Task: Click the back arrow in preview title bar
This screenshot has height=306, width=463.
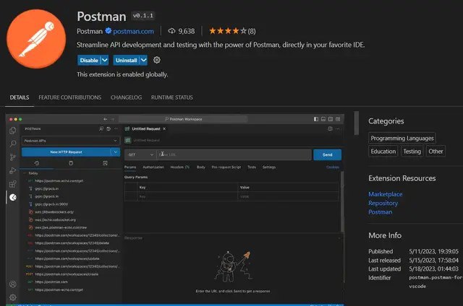Action: [105, 119]
